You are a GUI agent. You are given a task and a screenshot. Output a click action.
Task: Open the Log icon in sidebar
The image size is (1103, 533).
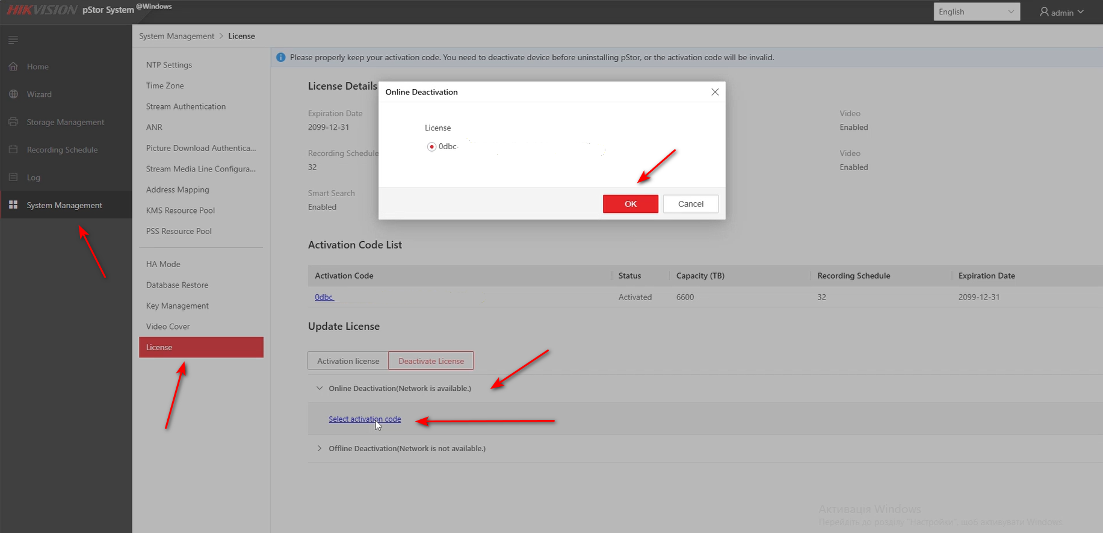point(13,177)
